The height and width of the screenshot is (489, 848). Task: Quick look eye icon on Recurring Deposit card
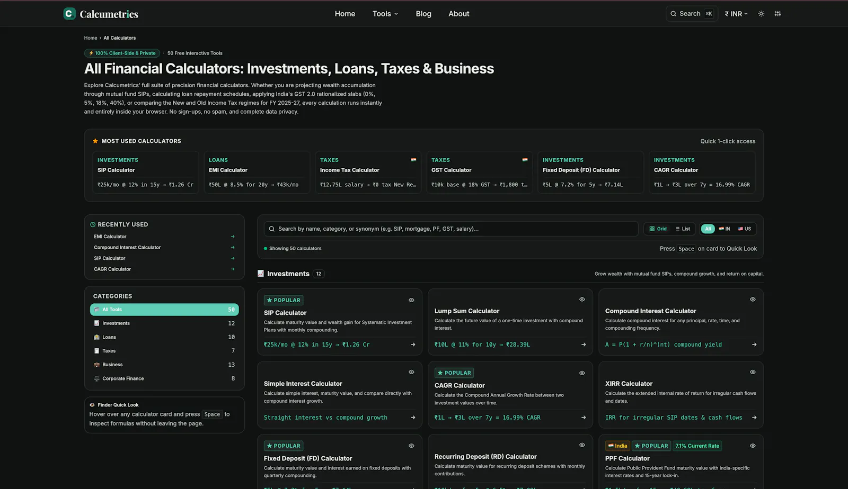(x=582, y=445)
